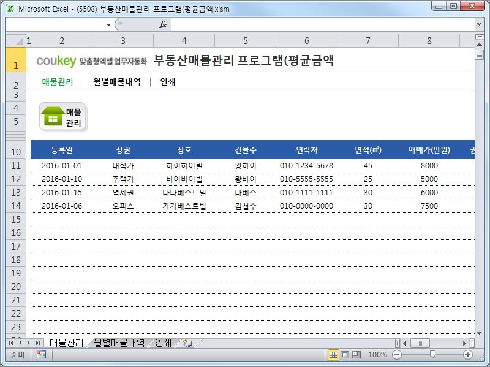Expand the formula bar

480,24
